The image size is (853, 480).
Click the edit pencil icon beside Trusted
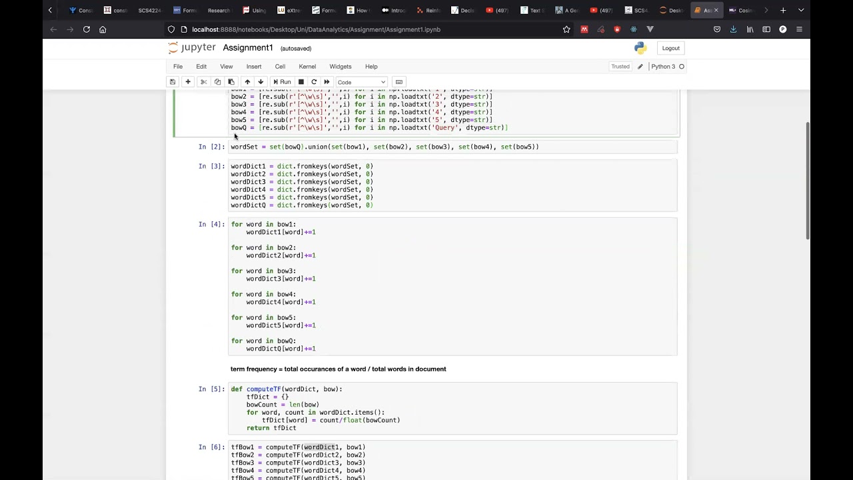[640, 67]
